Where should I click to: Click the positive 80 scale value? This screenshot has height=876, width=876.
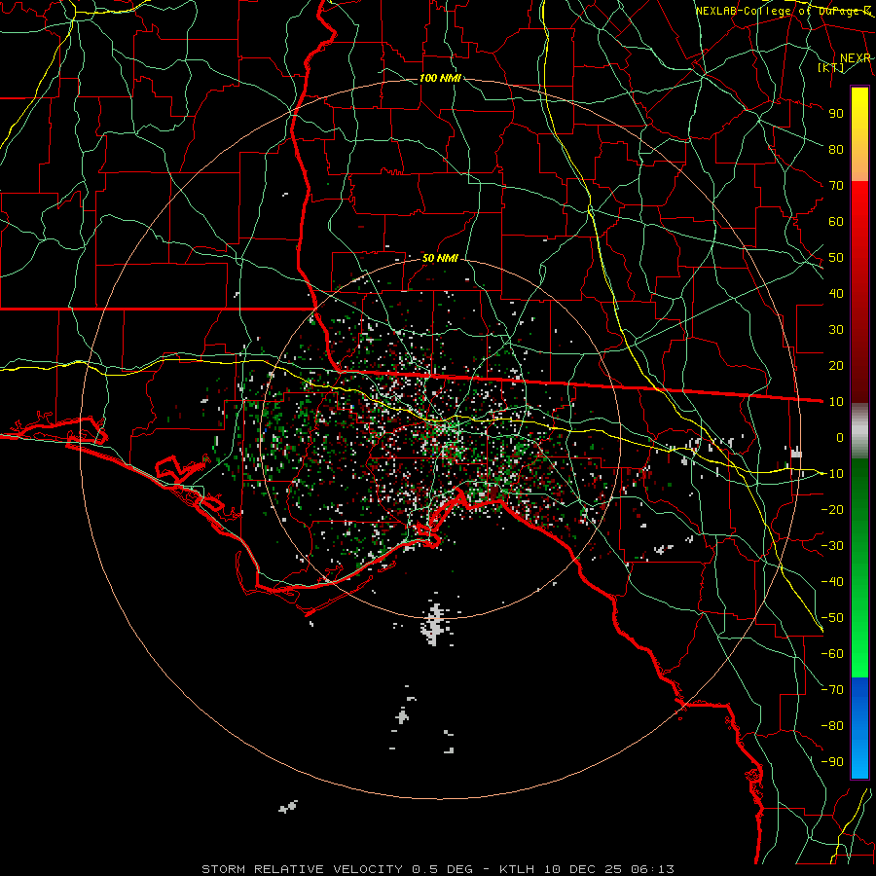[836, 149]
